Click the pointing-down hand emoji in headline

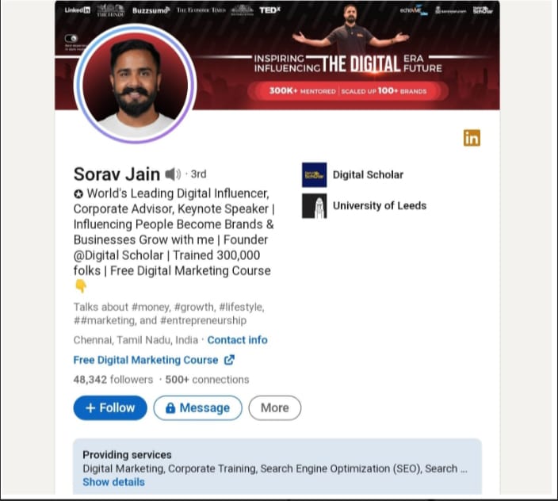[81, 286]
